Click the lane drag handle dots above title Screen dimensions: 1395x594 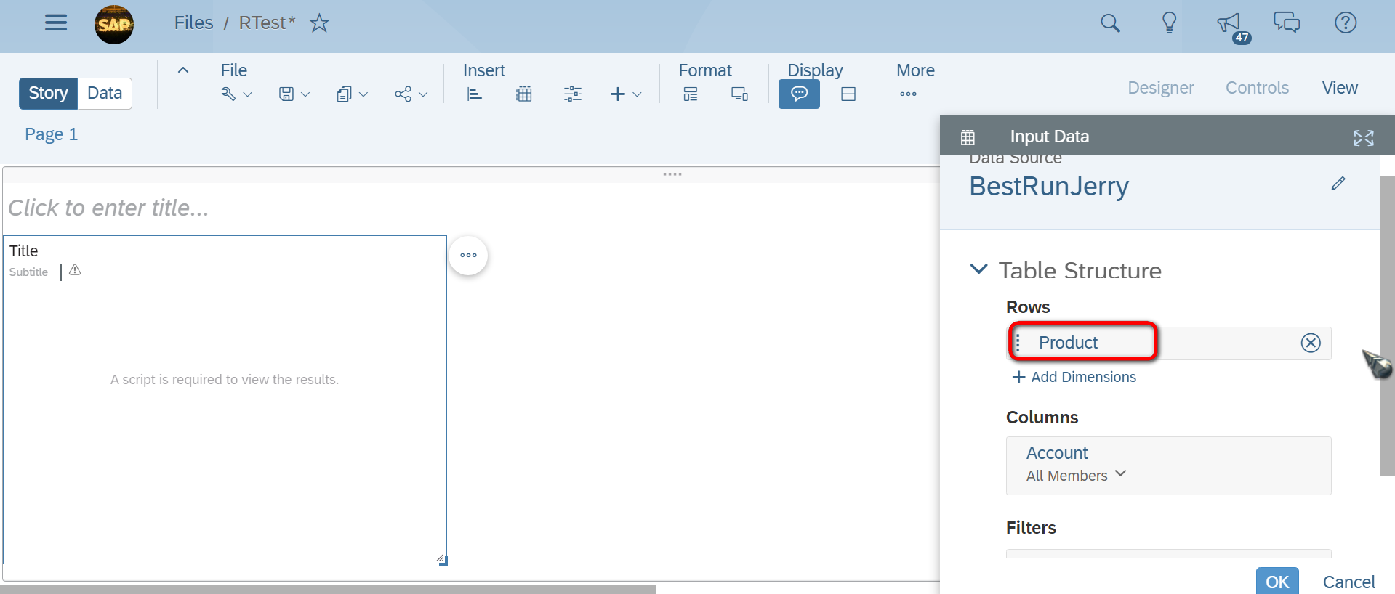672,174
